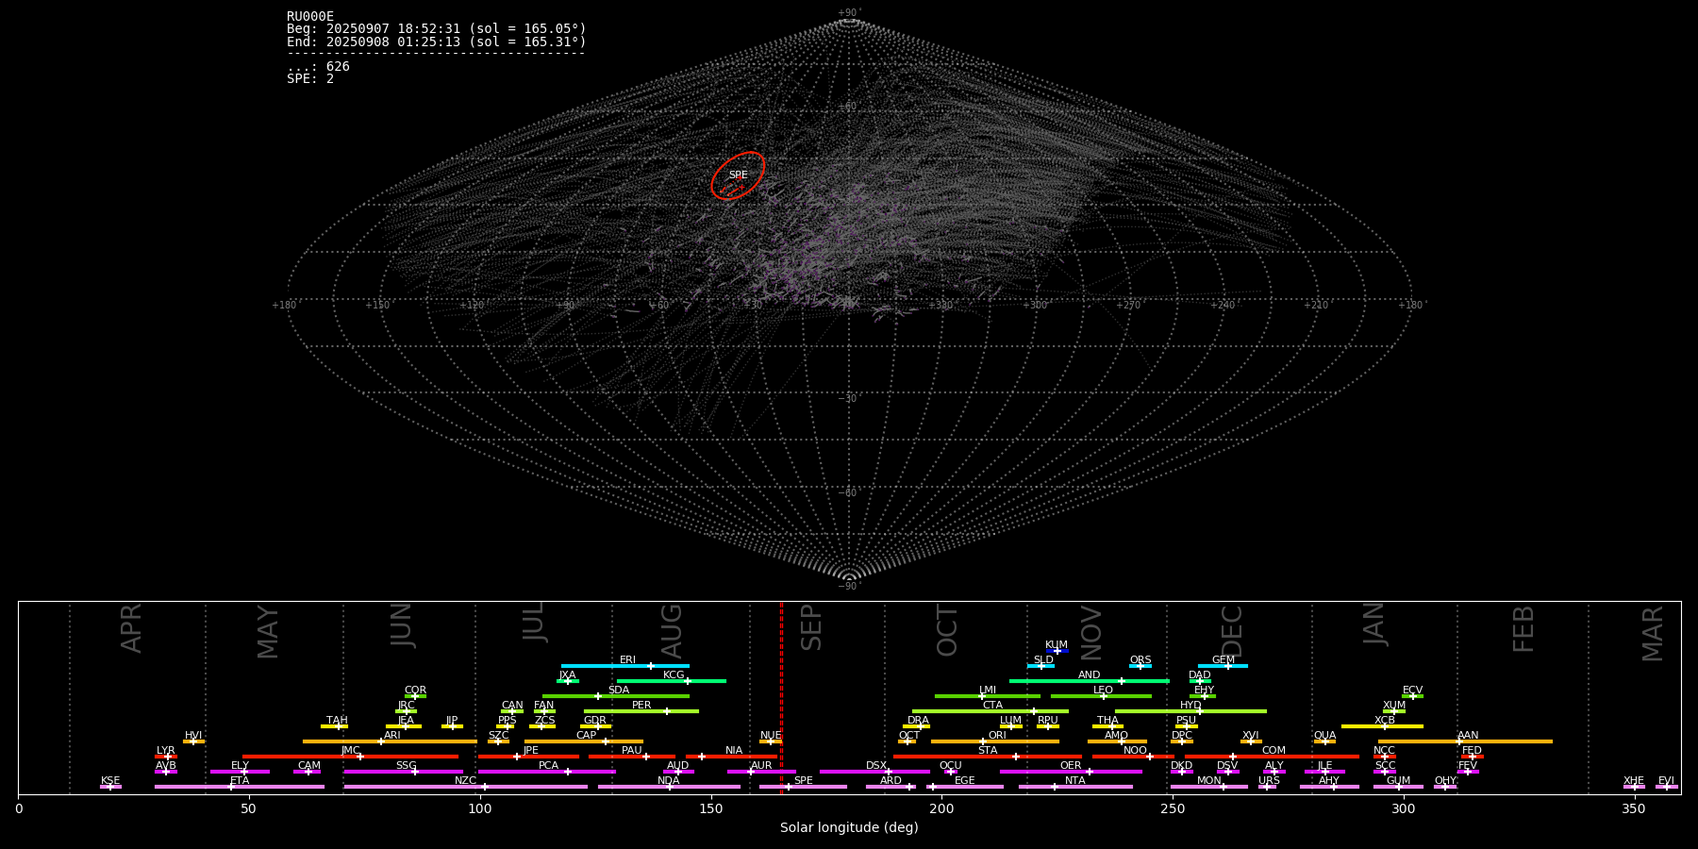Click the red dashed current solar longitude line
1698x849 pixels.
(781, 698)
